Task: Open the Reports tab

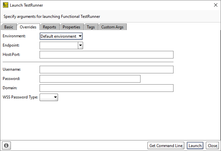Action: (49, 27)
